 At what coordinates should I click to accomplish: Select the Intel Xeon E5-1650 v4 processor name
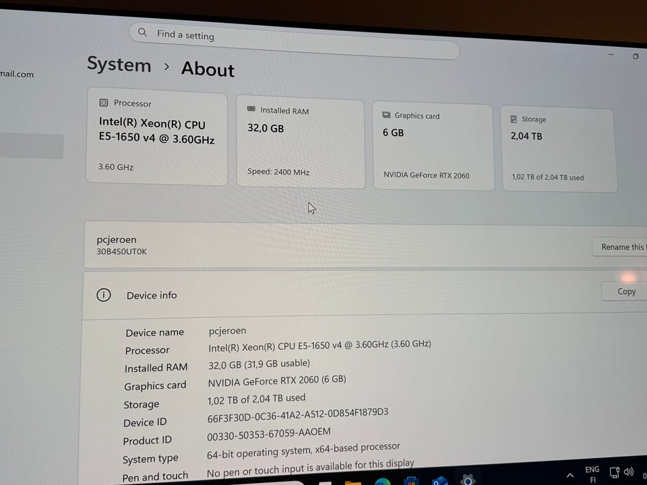click(156, 131)
